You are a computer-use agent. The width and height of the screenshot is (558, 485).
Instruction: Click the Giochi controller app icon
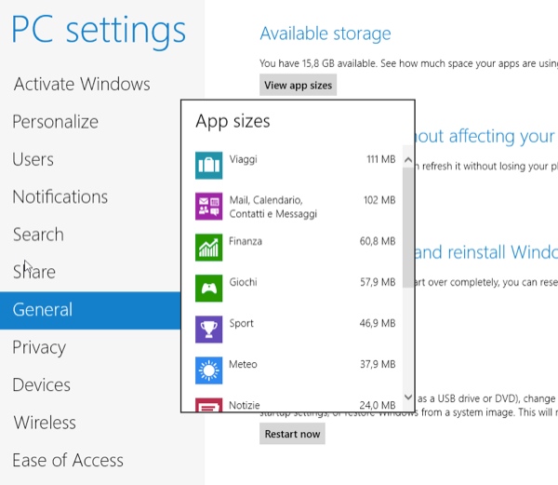209,289
